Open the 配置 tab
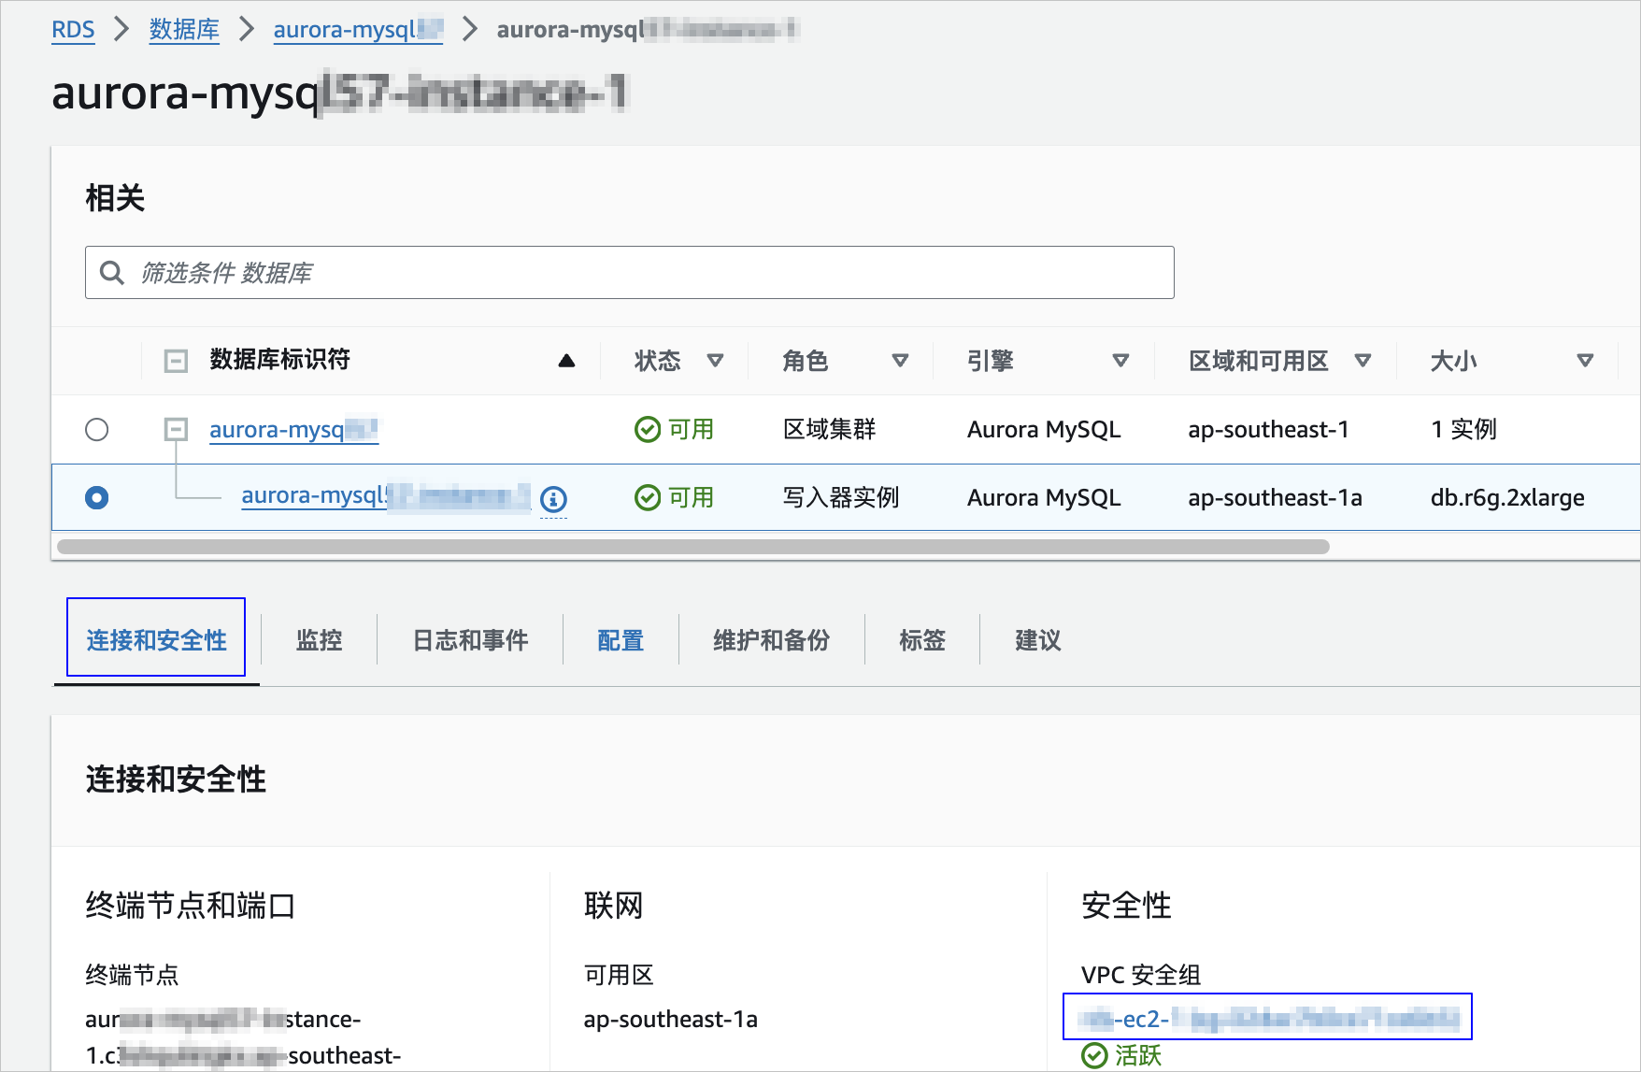The width and height of the screenshot is (1641, 1072). [x=621, y=640]
